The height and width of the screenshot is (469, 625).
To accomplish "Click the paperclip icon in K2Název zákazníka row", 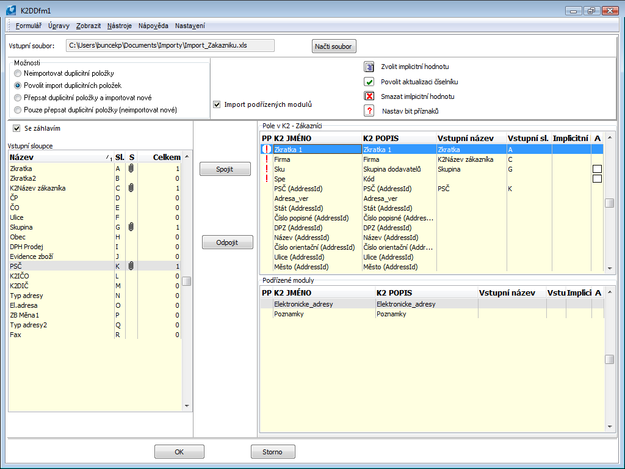I will [131, 188].
